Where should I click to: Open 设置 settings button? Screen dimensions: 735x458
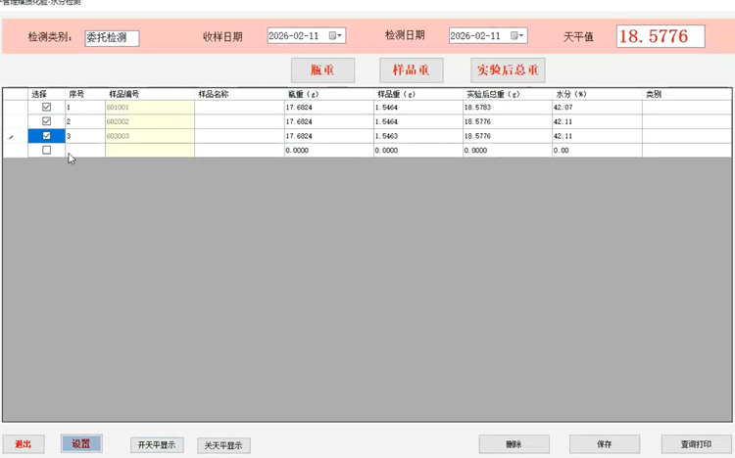(x=81, y=444)
